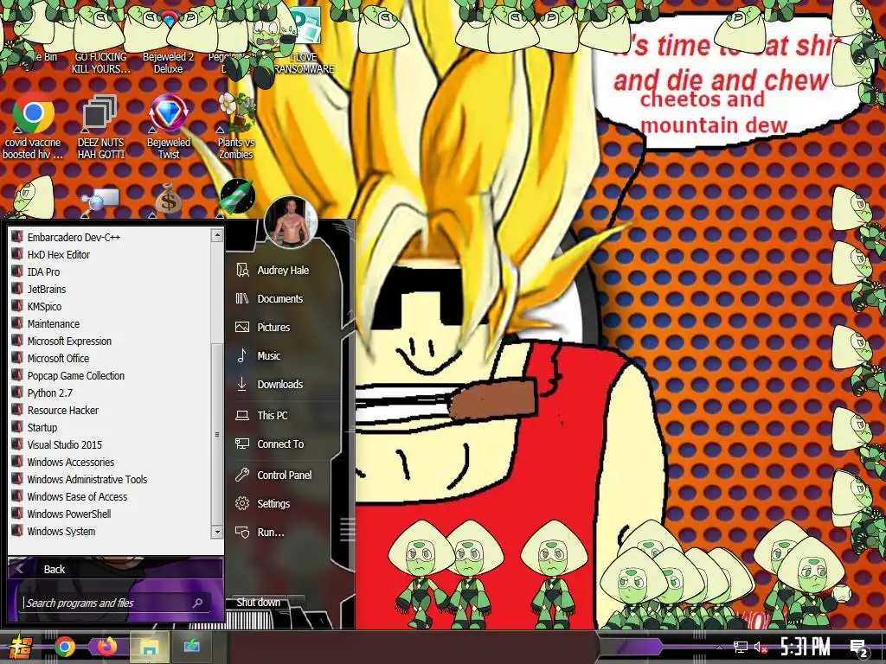This screenshot has width=886, height=664.
Task: Click the program list scroll up arrow
Action: (x=217, y=235)
